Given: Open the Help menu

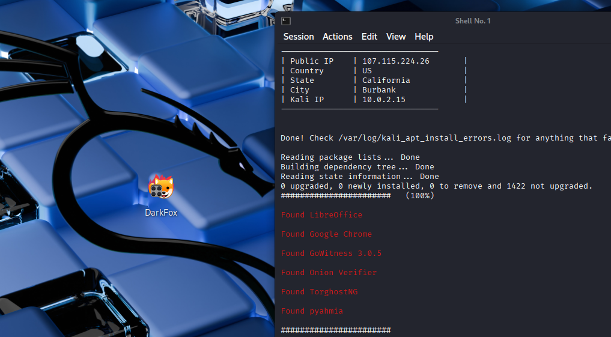Looking at the screenshot, I should [x=424, y=37].
